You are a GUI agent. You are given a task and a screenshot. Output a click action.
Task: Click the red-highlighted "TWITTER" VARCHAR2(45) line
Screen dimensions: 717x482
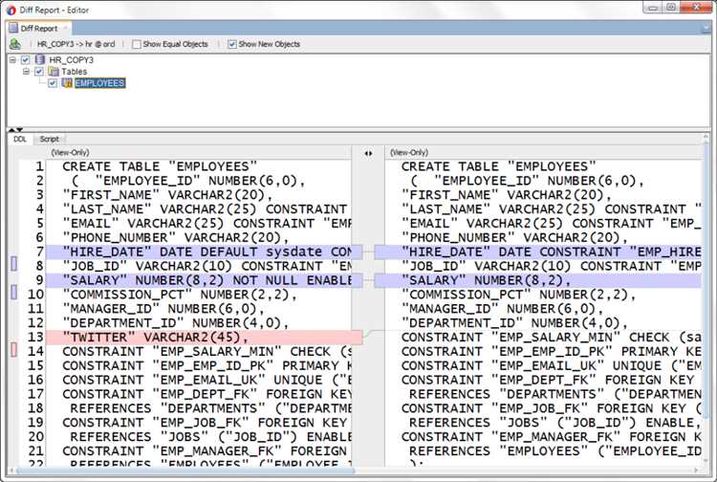[x=205, y=338]
